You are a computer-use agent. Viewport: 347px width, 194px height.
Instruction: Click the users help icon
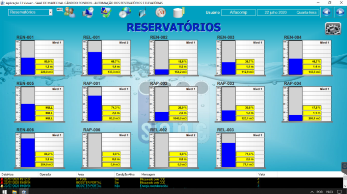click(x=69, y=12)
